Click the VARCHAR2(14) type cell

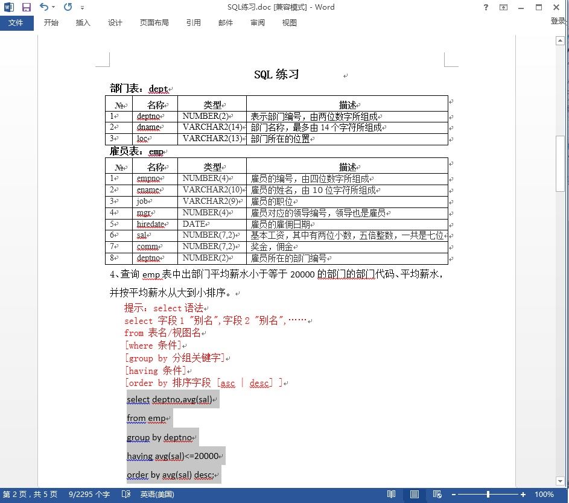(212, 127)
